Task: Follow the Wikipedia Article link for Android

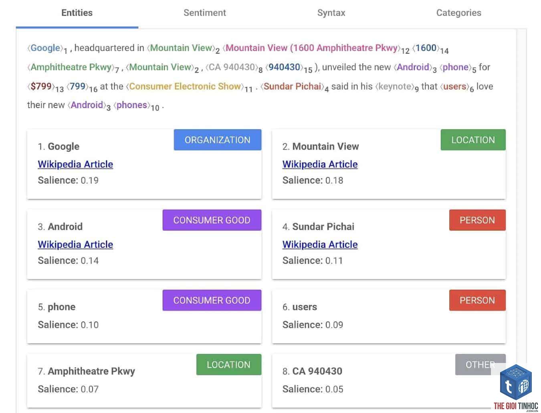Action: tap(75, 244)
